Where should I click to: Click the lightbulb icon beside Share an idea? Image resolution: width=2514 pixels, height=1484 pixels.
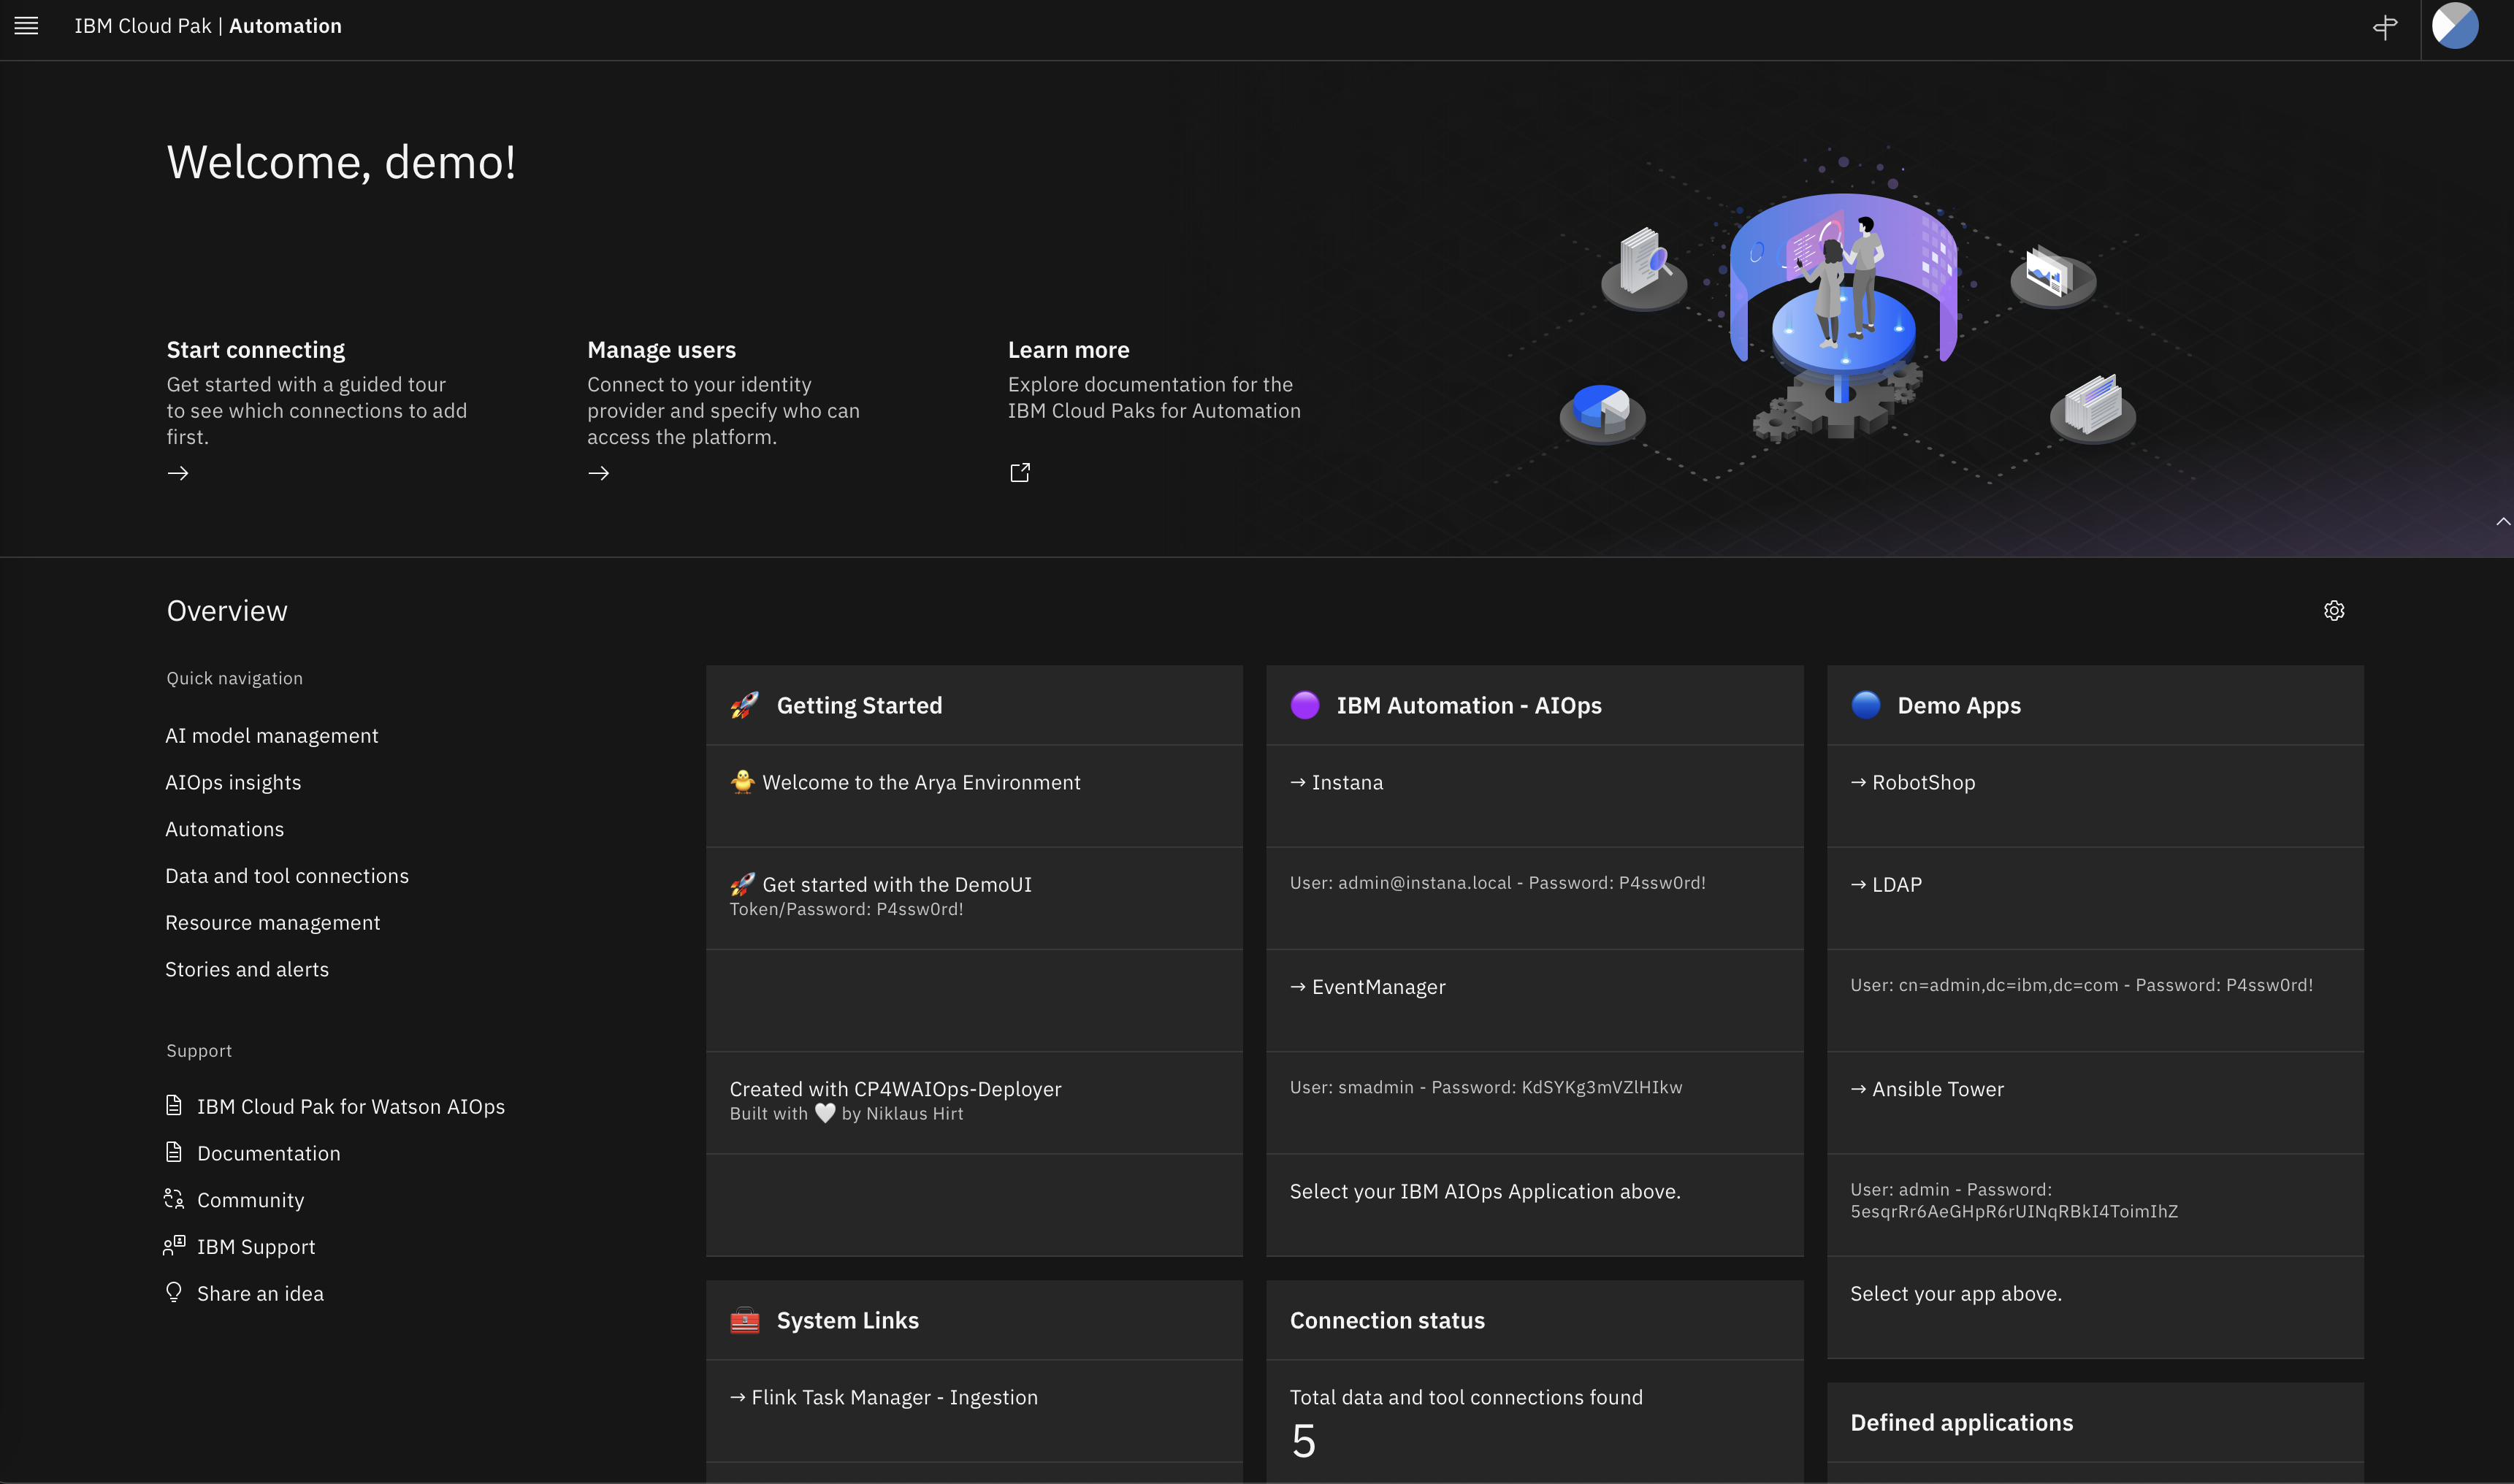tap(174, 1293)
